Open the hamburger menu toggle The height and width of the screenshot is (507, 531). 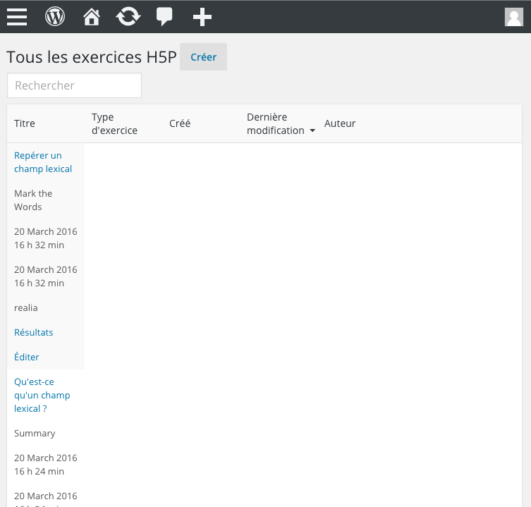pyautogui.click(x=17, y=17)
